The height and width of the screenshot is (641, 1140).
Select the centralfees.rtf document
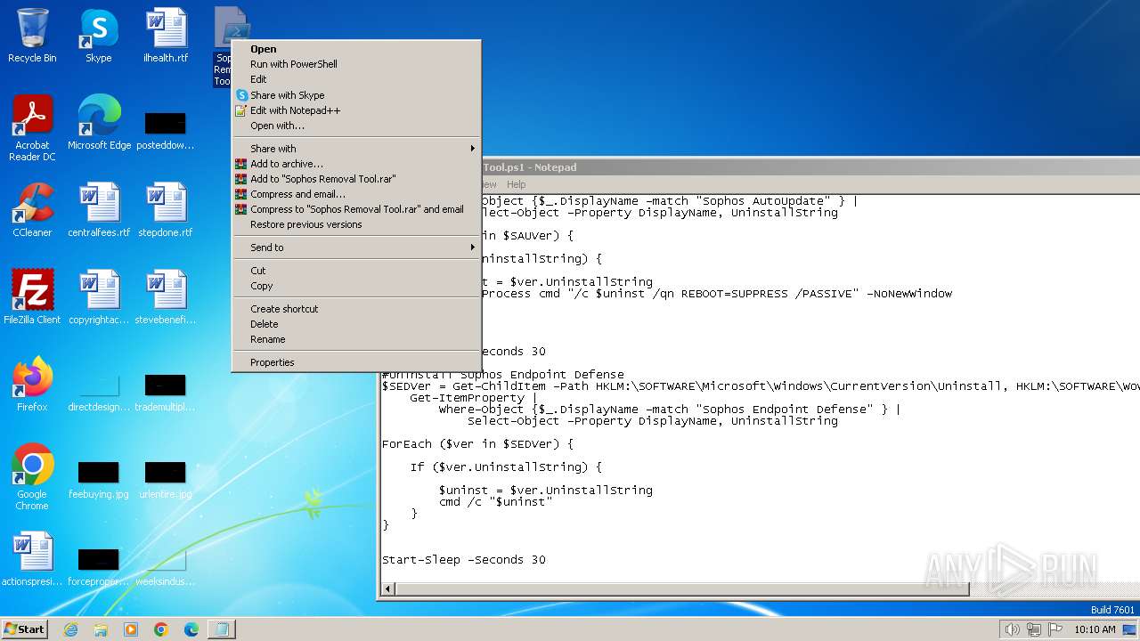pos(99,210)
